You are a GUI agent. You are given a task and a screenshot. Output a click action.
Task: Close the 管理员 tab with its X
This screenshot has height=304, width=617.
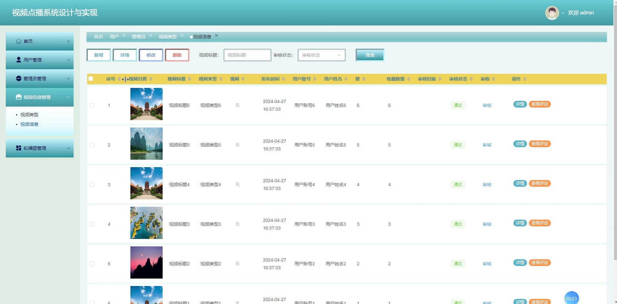151,35
